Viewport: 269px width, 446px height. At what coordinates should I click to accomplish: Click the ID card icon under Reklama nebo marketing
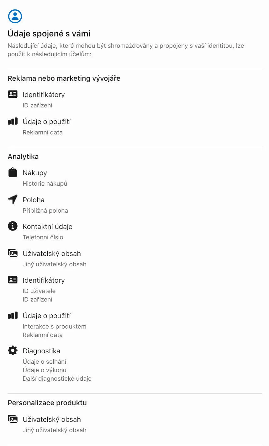coord(13,94)
